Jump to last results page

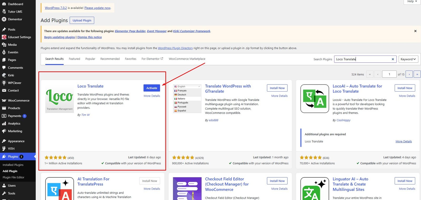(x=417, y=74)
